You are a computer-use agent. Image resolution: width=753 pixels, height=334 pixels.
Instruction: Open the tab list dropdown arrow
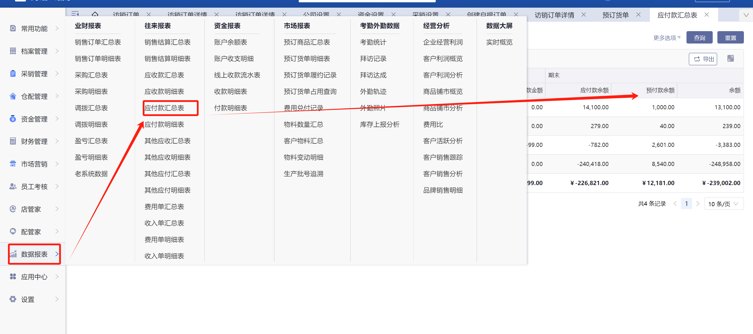pyautogui.click(x=746, y=15)
